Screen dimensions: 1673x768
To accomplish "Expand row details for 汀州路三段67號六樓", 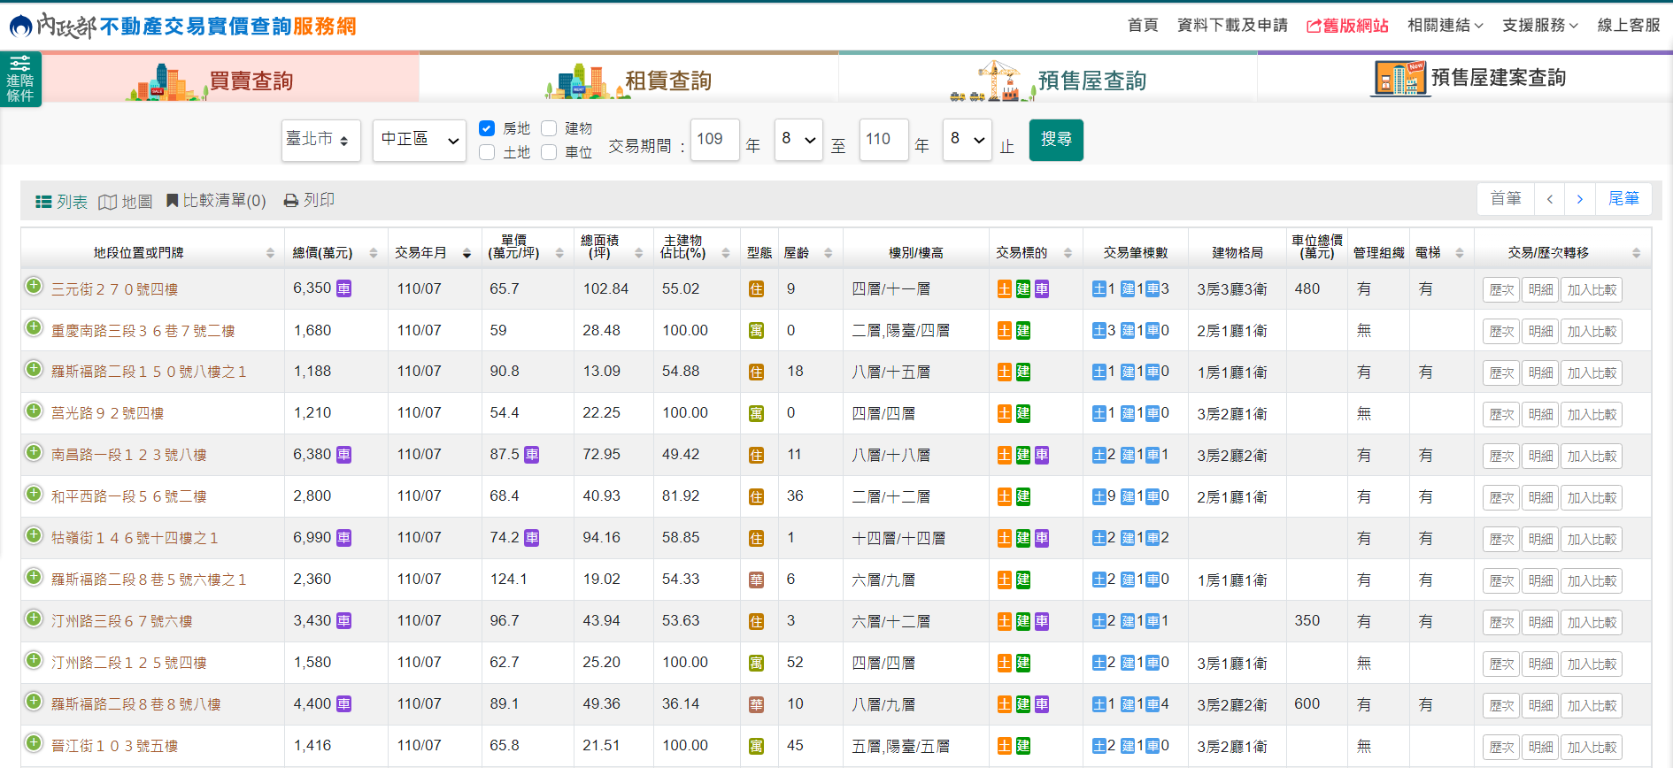I will [34, 618].
